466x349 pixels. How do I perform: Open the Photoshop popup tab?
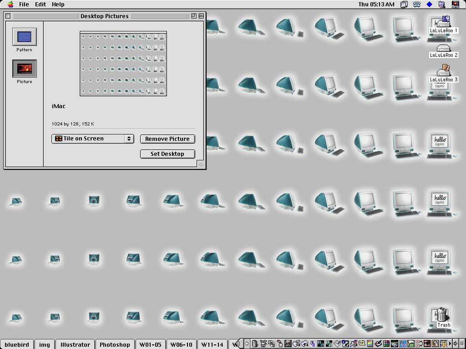click(x=115, y=344)
